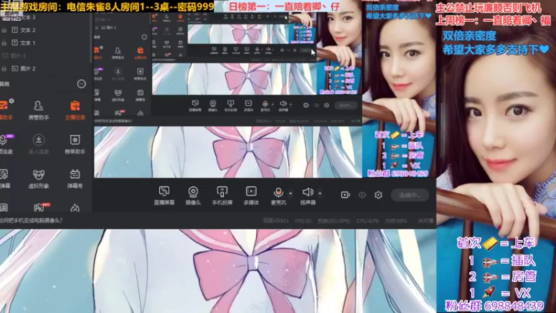
Task: Open the 直播屏幕 screen capture source
Action: (x=164, y=195)
